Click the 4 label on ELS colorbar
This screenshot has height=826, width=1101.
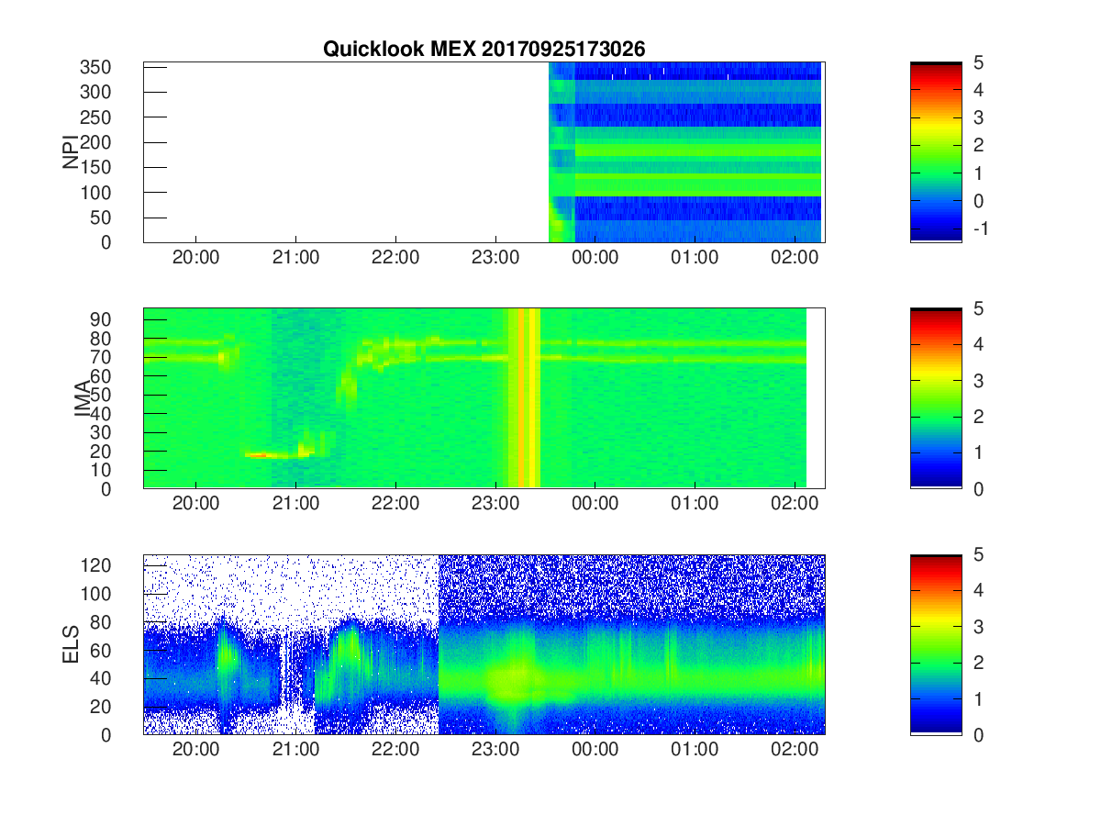[978, 590]
